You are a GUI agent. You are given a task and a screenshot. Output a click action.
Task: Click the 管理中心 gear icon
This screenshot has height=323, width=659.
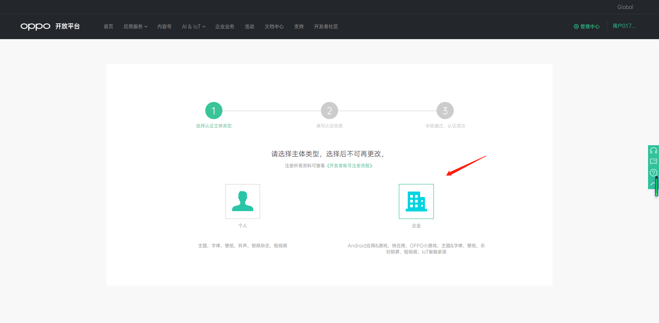[576, 26]
